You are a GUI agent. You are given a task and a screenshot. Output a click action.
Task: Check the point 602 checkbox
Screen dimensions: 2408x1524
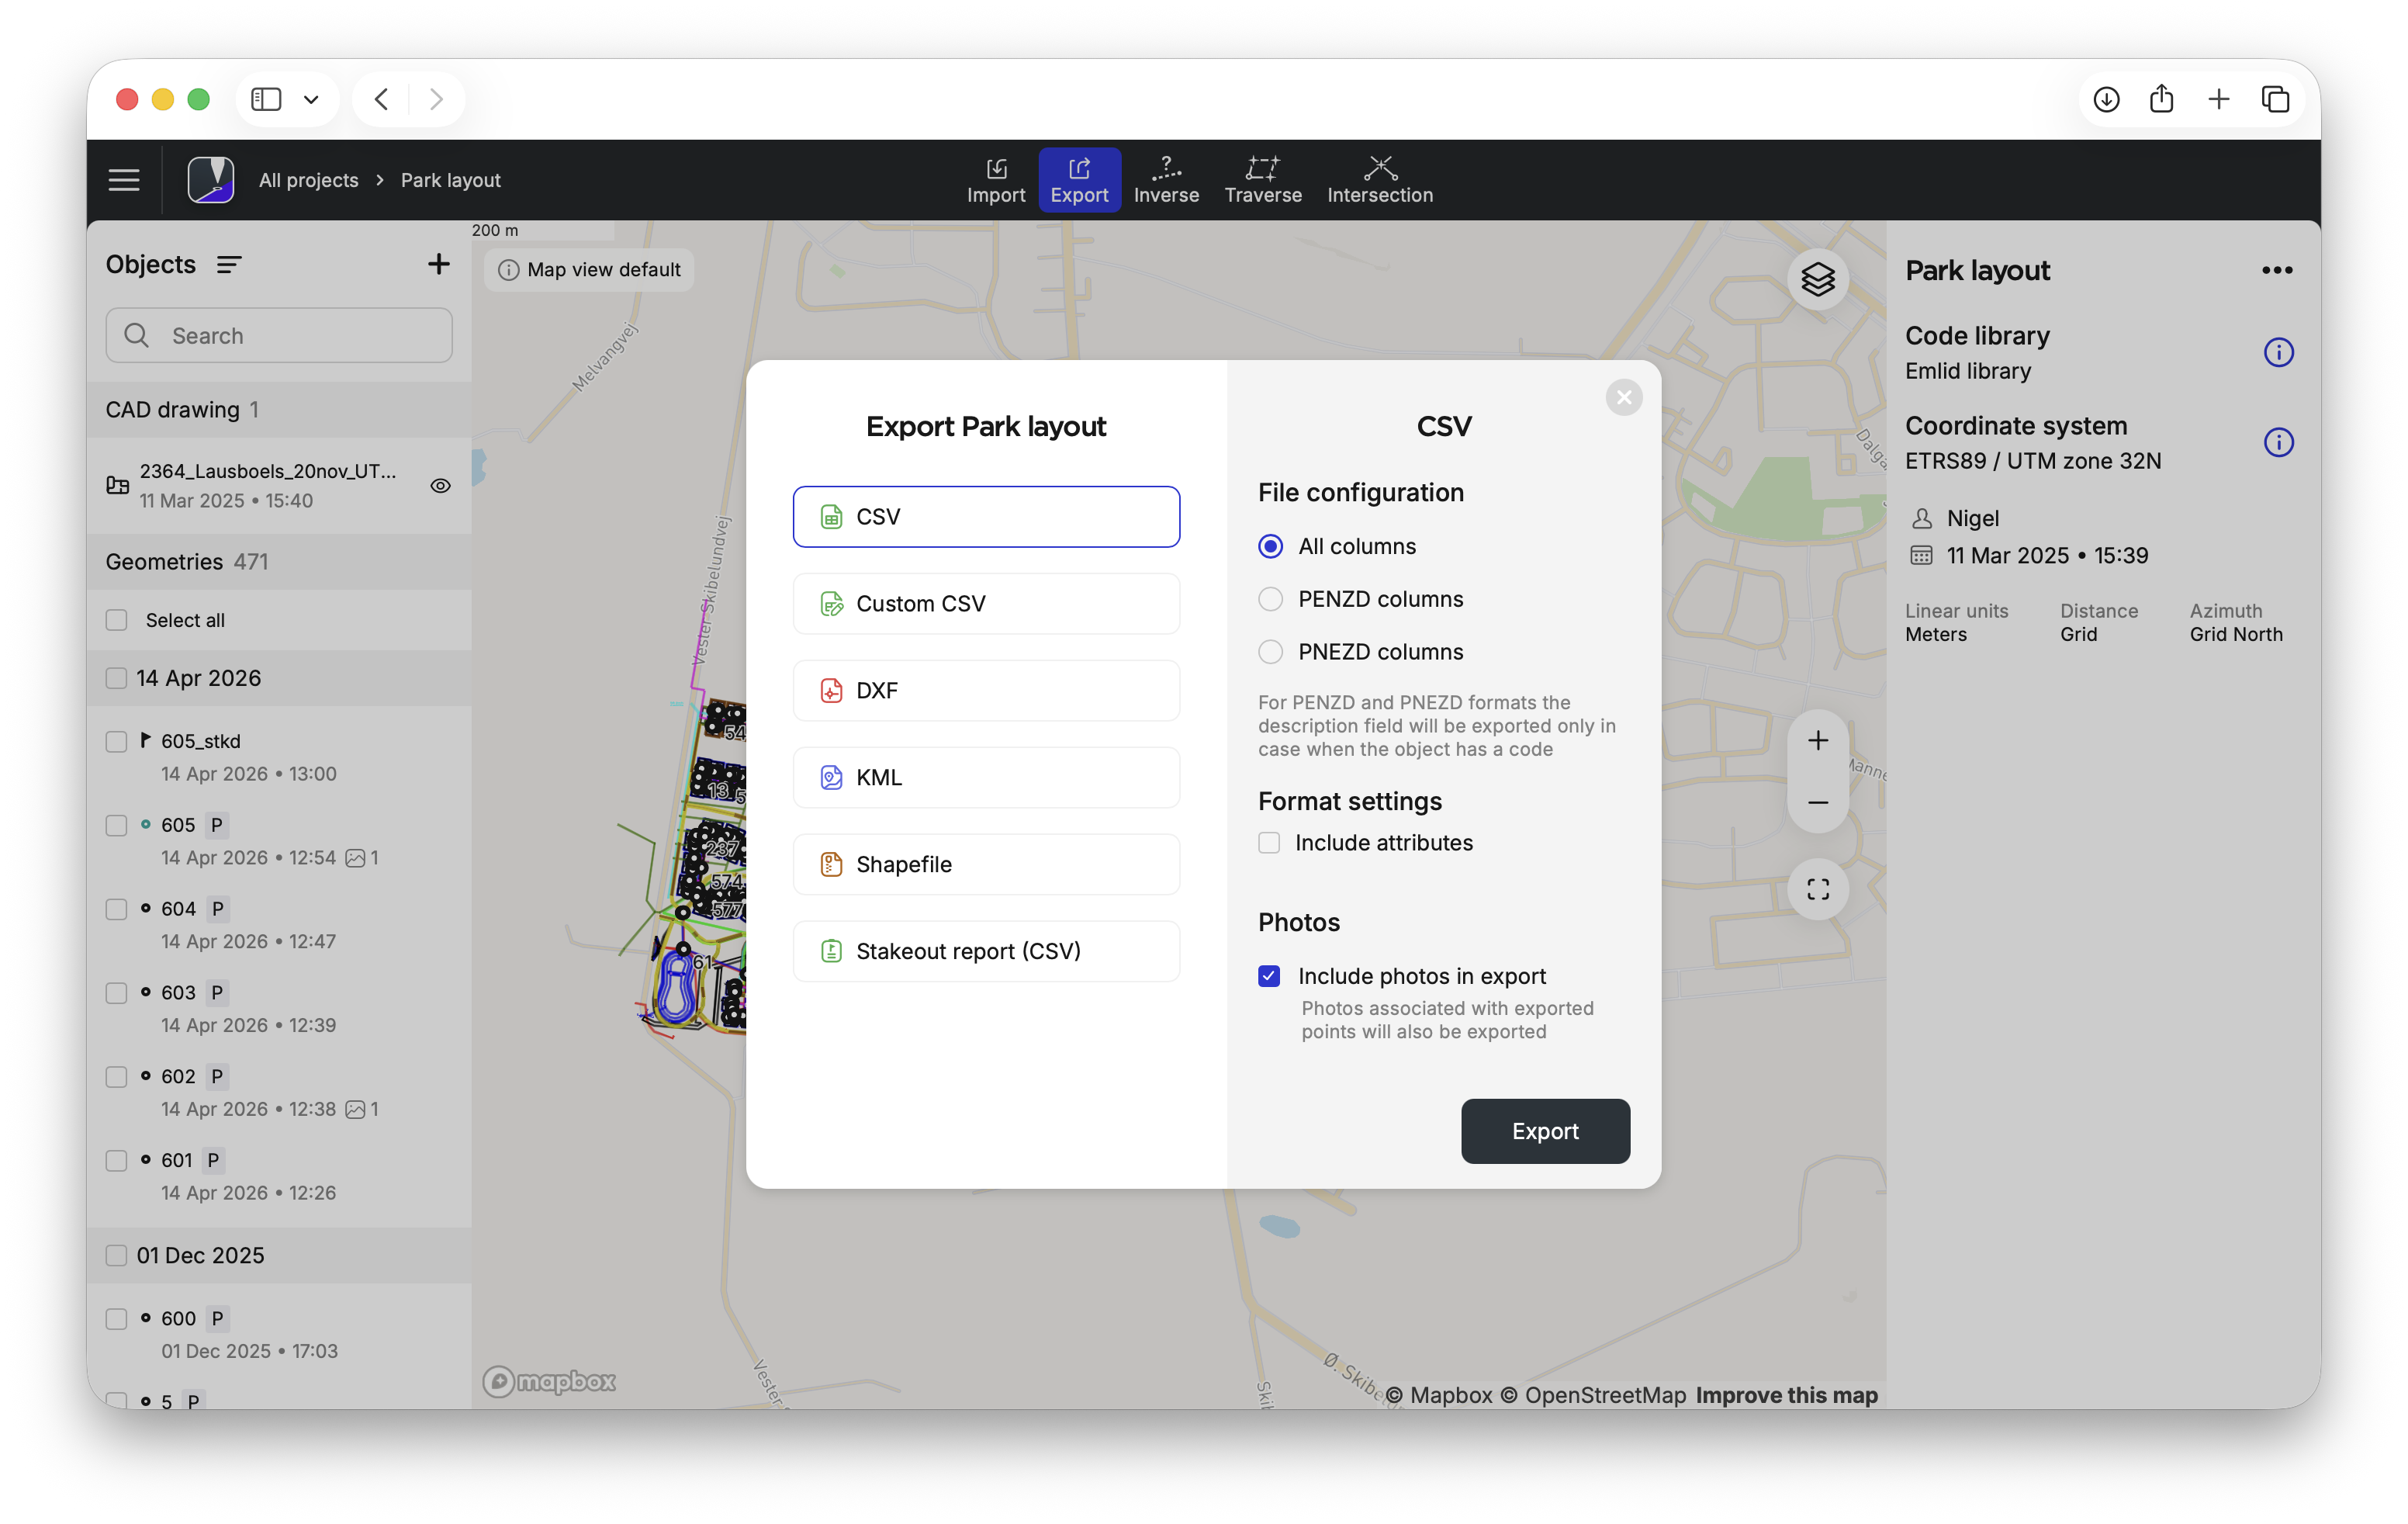click(x=117, y=1076)
